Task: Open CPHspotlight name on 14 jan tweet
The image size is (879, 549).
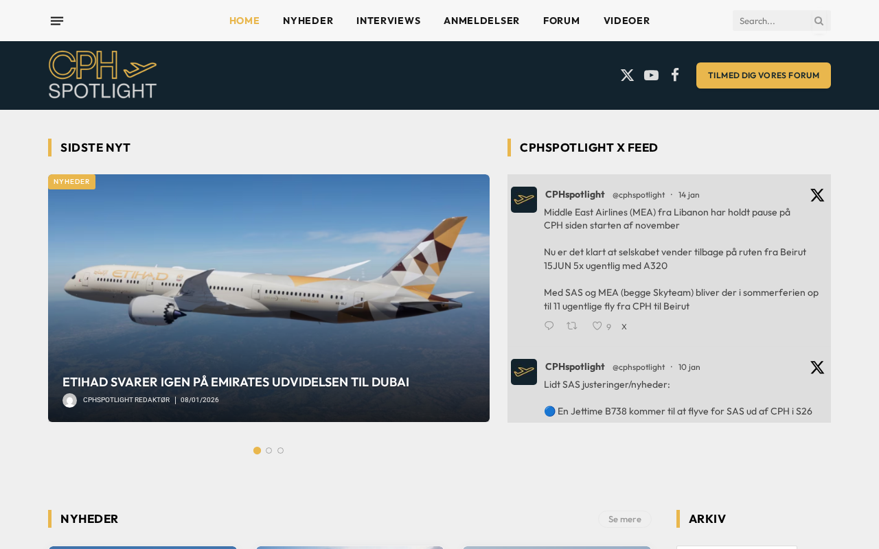Action: pos(575,194)
